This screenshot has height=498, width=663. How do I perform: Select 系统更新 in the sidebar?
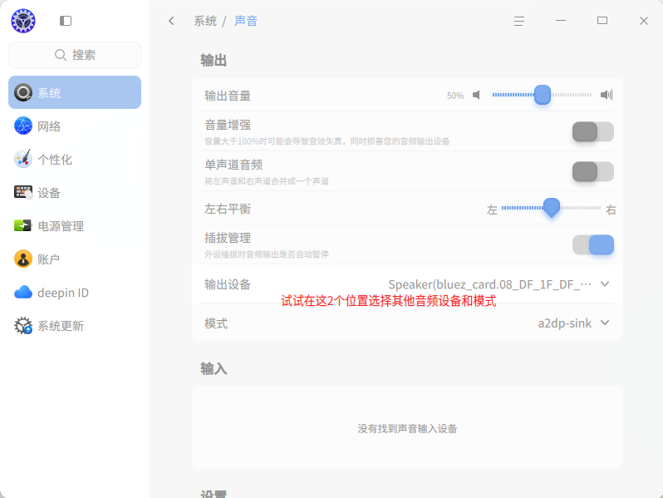tap(75, 326)
